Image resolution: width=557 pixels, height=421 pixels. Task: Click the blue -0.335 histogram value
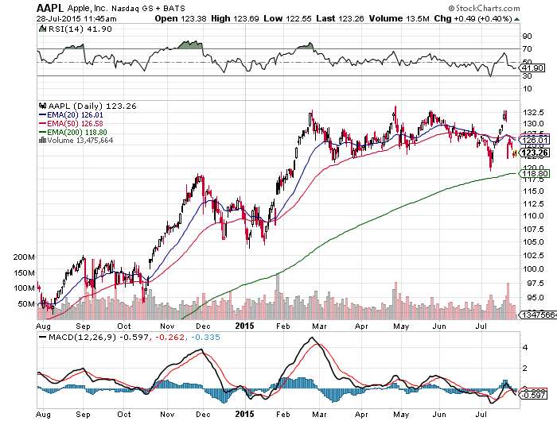205,338
